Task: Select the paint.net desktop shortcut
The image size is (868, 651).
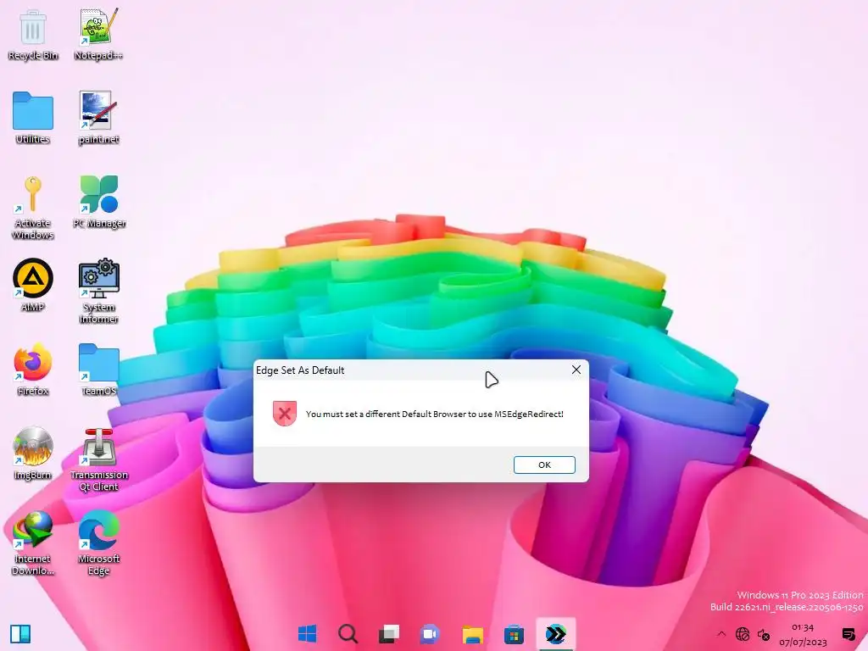Action: pos(98,118)
